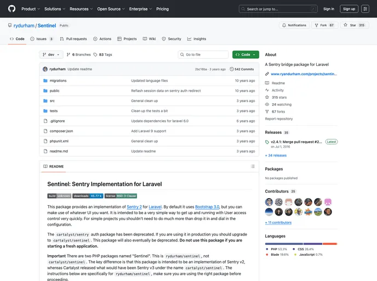Screen dimensions: 377x281
Task: Follow the Bootstrap 3.0 link
Action: (x=207, y=207)
